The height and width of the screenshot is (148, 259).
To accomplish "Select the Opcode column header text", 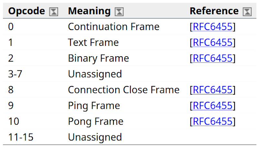I will click(x=27, y=11).
